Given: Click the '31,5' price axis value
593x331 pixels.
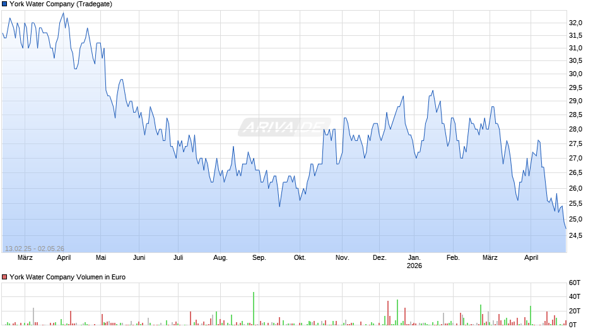Looking at the screenshot, I should (x=575, y=35).
